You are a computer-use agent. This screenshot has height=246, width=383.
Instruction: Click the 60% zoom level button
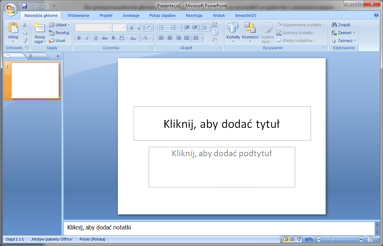click(x=309, y=239)
